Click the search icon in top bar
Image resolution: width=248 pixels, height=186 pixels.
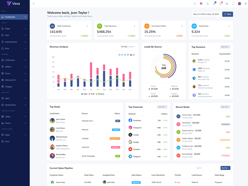tap(195, 4)
